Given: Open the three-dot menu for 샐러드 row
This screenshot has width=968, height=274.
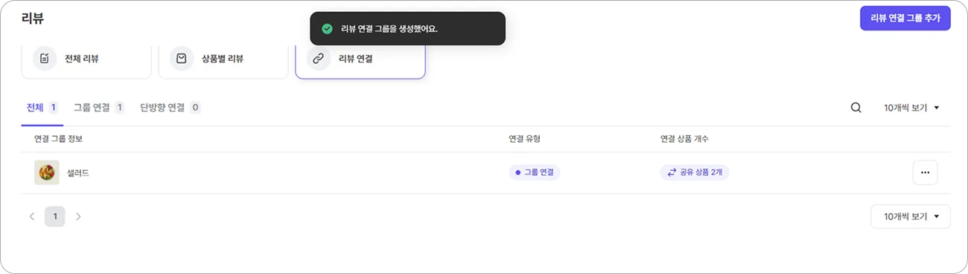Looking at the screenshot, I should coord(925,172).
